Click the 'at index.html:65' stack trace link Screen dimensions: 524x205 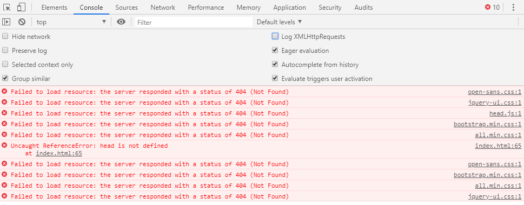pyautogui.click(x=59, y=154)
